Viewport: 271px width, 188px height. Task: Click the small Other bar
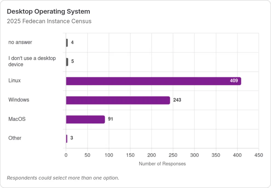(67, 139)
